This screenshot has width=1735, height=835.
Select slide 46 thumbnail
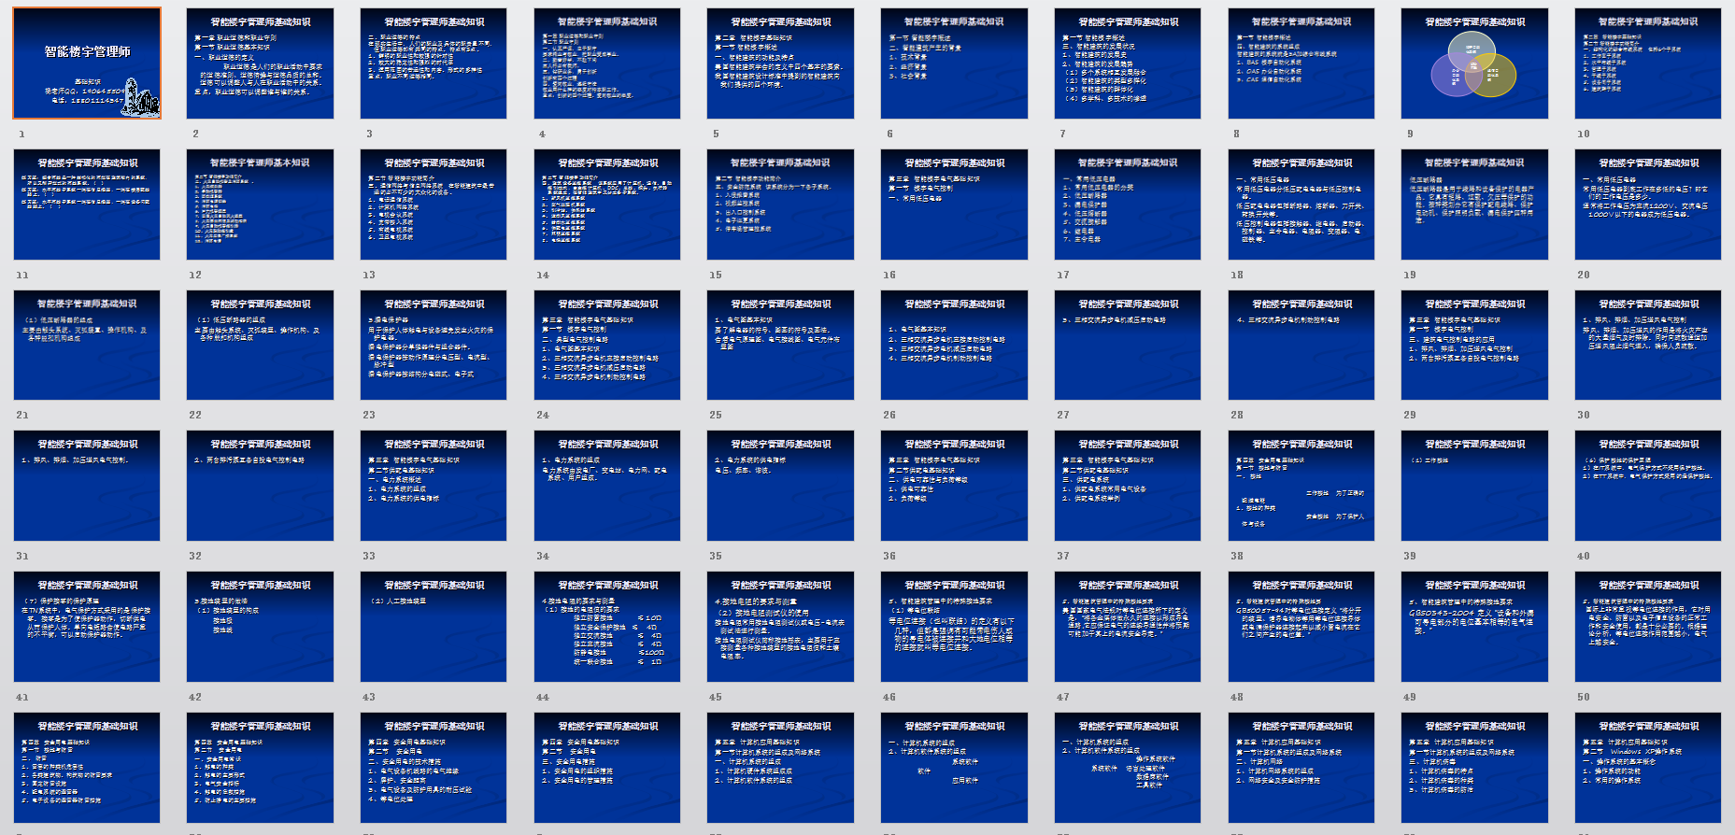(954, 627)
